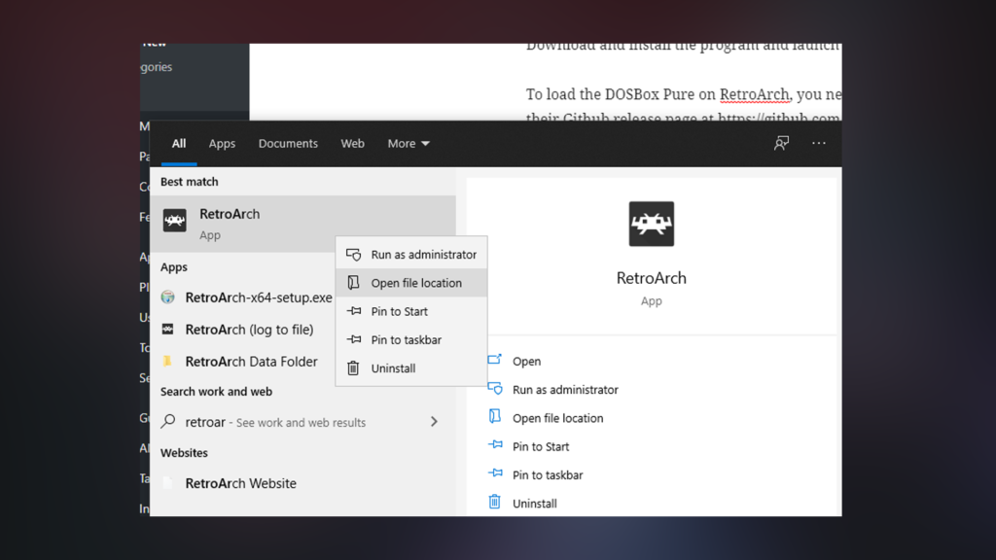Click the pin icon beside context menu Pin to Start
Screen dimensions: 996x560
[x=354, y=311]
